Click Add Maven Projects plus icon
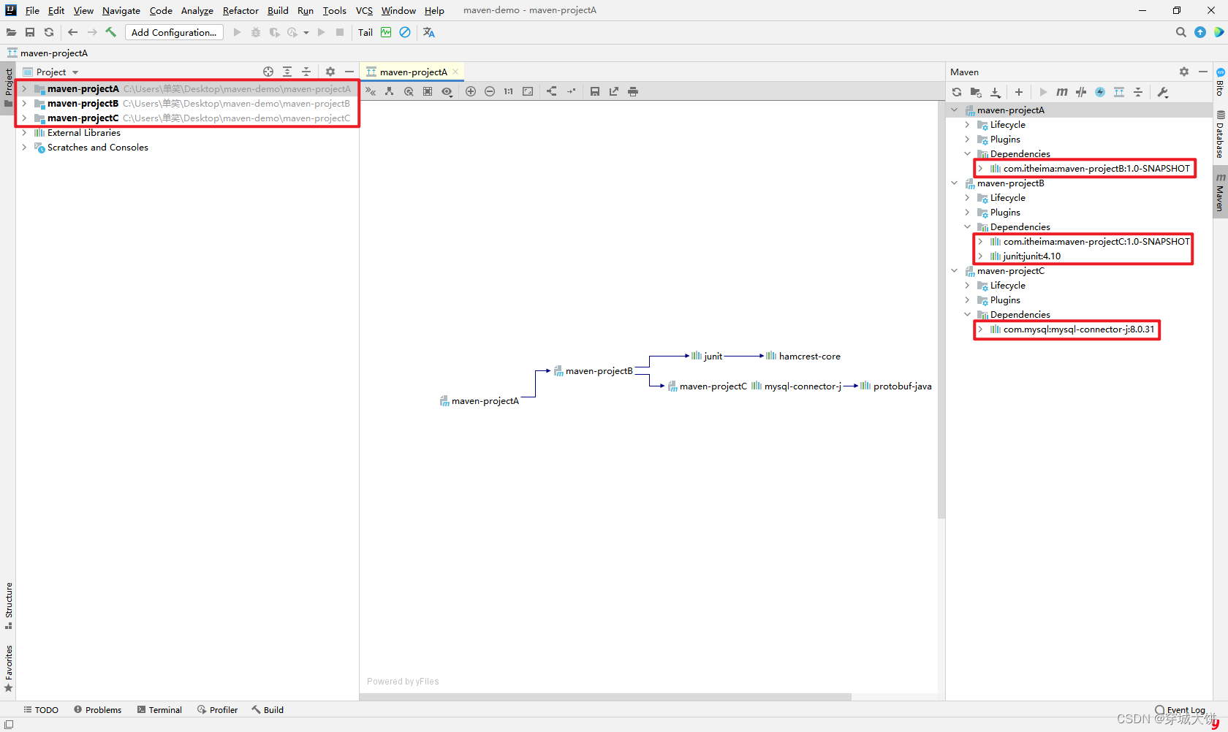Image resolution: width=1228 pixels, height=732 pixels. tap(1019, 92)
